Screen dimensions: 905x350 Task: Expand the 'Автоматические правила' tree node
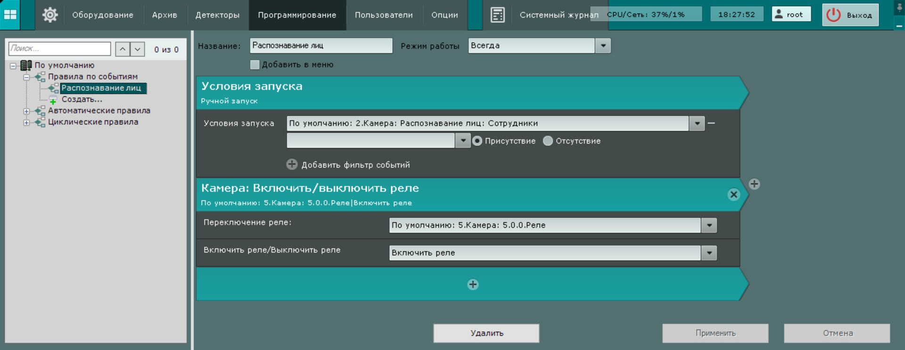click(26, 111)
